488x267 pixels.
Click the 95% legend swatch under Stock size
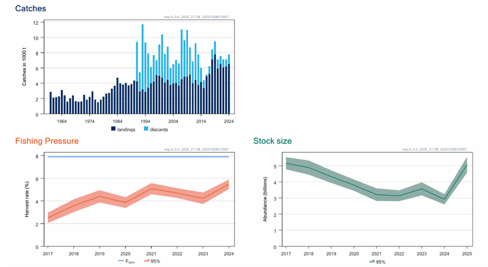(372, 261)
